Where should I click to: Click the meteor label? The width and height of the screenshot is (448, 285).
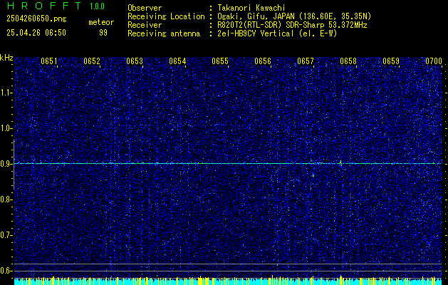pyautogui.click(x=101, y=22)
